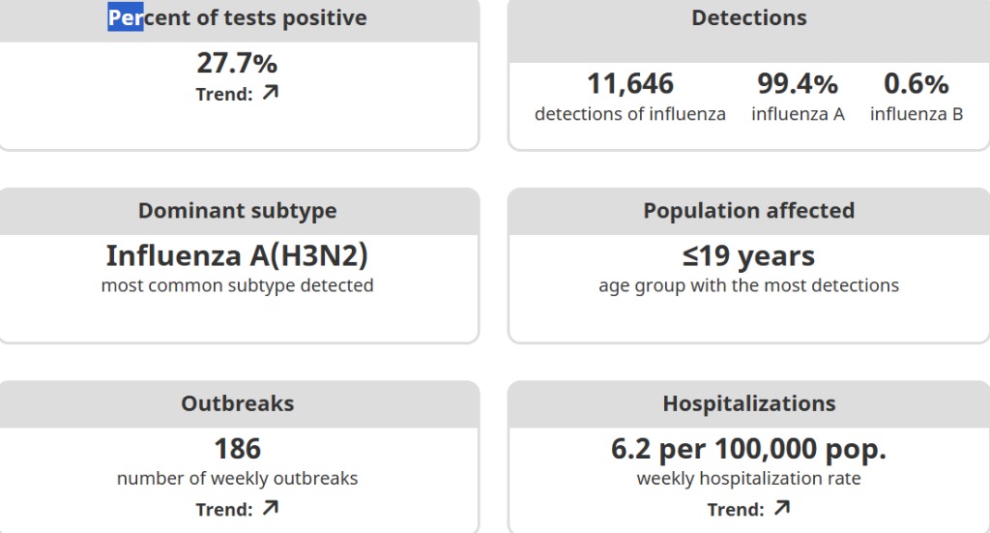Click the hospitalizations trend arrow icon
Image resolution: width=990 pixels, height=533 pixels.
pyautogui.click(x=782, y=508)
